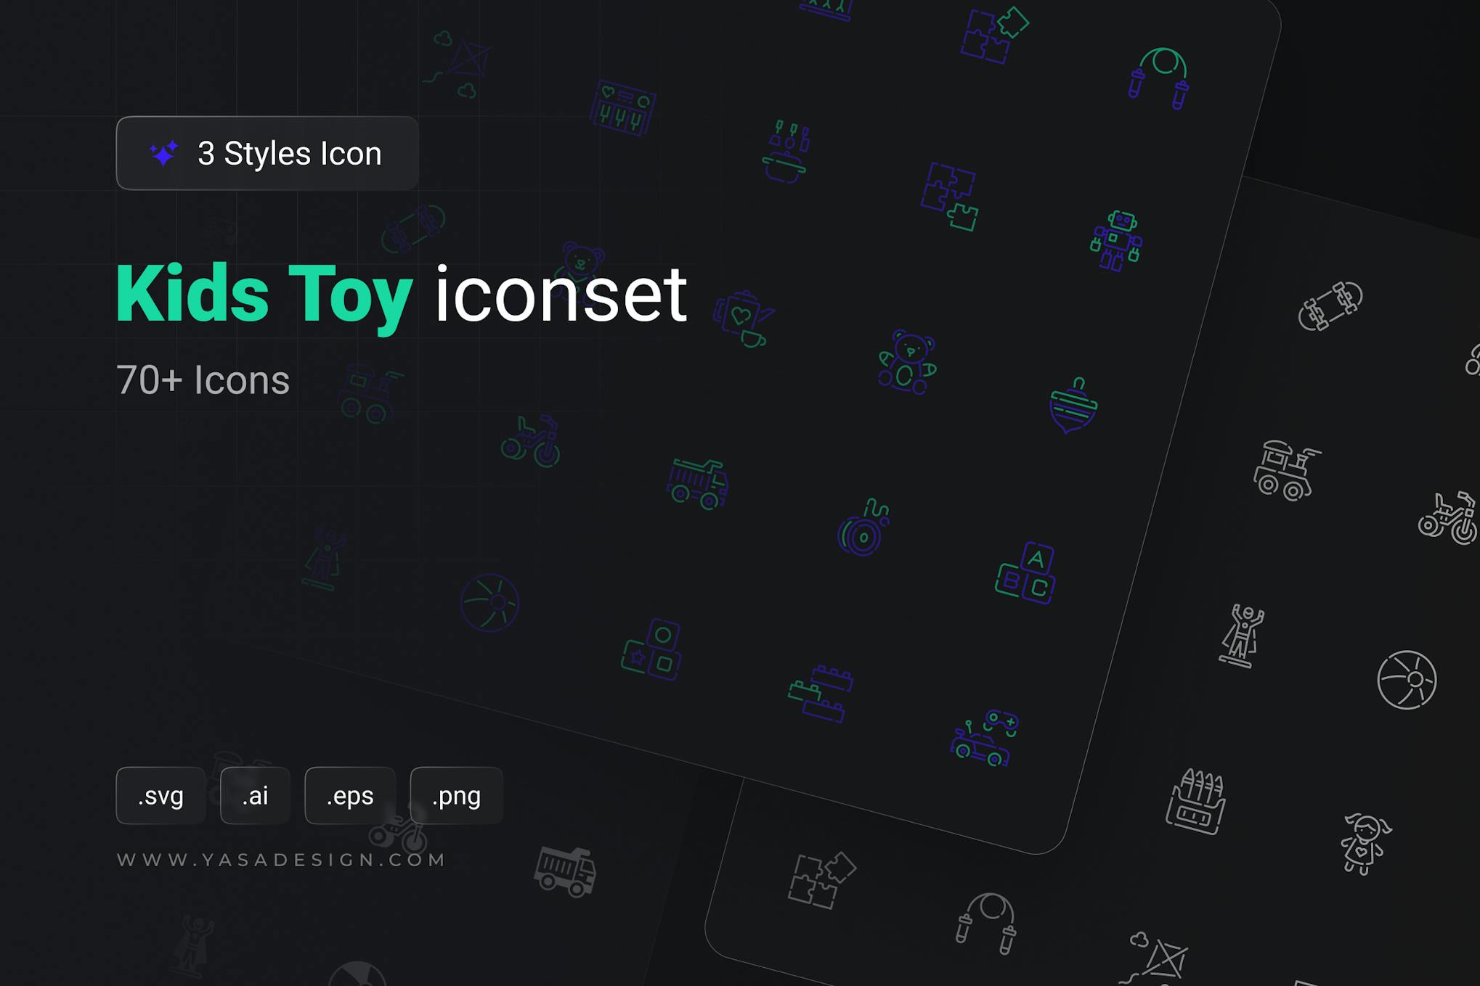Click the white crayon box icon
This screenshot has height=986, width=1480.
pos(1196,802)
